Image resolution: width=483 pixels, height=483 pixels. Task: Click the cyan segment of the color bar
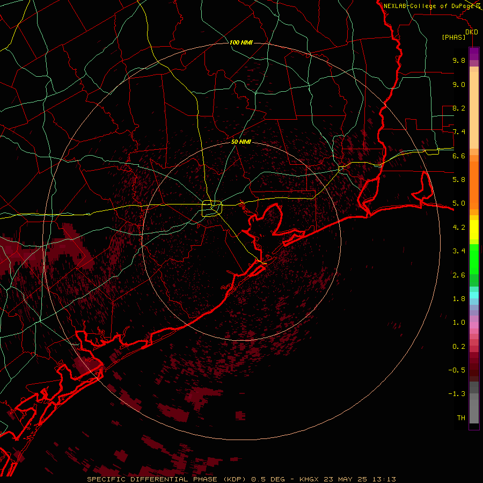click(x=474, y=295)
